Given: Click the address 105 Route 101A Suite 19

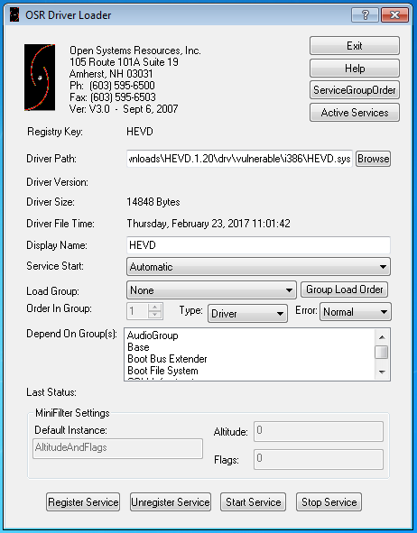Looking at the screenshot, I should point(124,62).
